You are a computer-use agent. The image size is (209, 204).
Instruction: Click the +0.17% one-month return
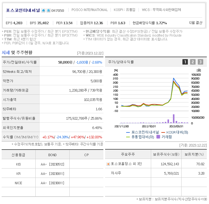point(48,137)
